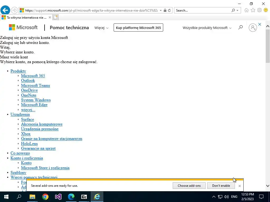Dismiss the add-ons notification bar
The width and height of the screenshot is (270, 202).
click(x=239, y=186)
